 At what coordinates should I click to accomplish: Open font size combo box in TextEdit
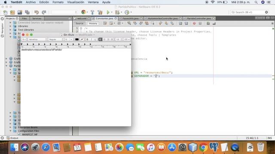pos(68,39)
